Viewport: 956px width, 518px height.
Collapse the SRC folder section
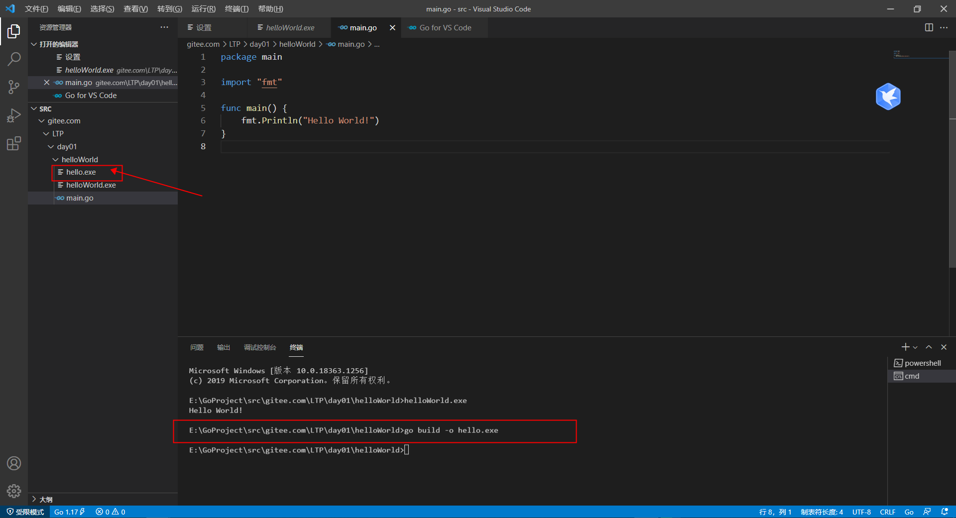[x=34, y=108]
